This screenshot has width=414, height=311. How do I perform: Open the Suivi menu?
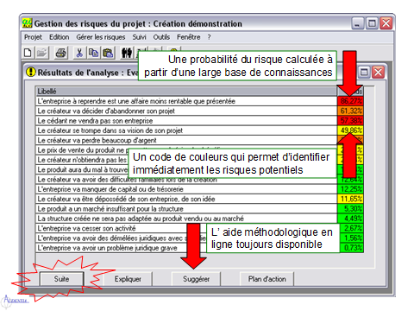pos(139,37)
